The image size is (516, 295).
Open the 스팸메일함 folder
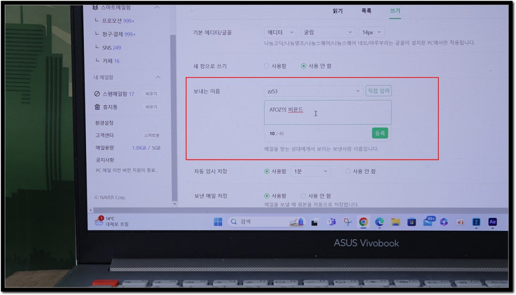click(118, 94)
